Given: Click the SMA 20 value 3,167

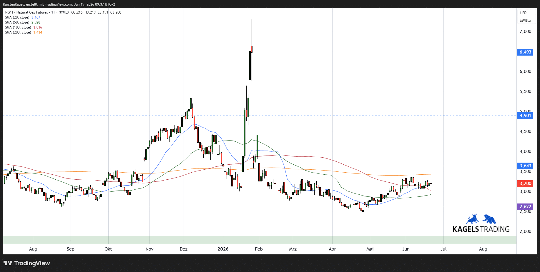Looking at the screenshot, I should (x=36, y=17).
